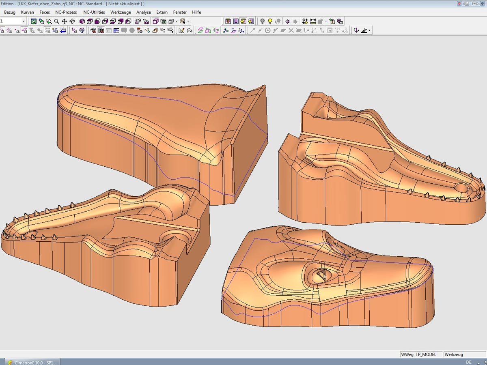This screenshot has width=487, height=365.
Task: Open the Faces menu
Action: pyautogui.click(x=45, y=12)
